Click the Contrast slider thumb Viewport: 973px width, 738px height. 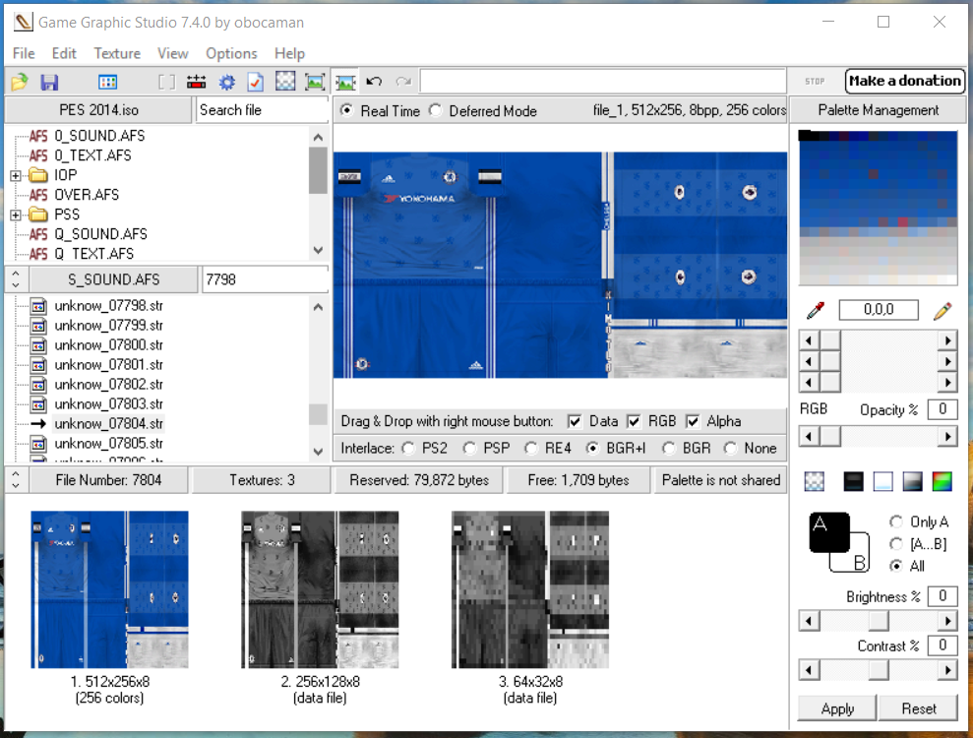(878, 670)
